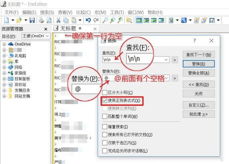The width and height of the screenshot is (229, 164).
Task: Open the 路径 path dropdown
Action: (x=47, y=36)
